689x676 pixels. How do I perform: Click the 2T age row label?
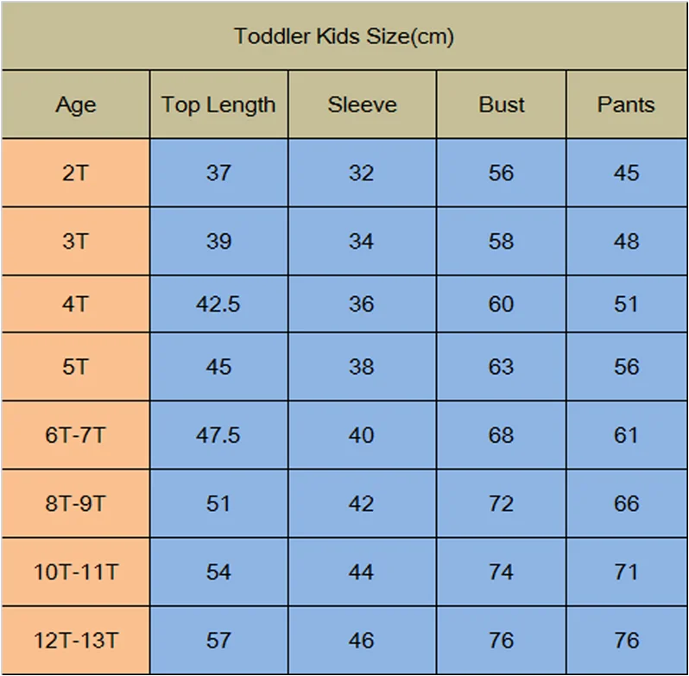tap(76, 173)
